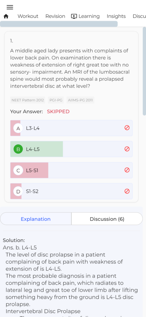The height and width of the screenshot is (317, 146).
Task: Click the block icon on S1-S2 option
Action: coord(127,191)
